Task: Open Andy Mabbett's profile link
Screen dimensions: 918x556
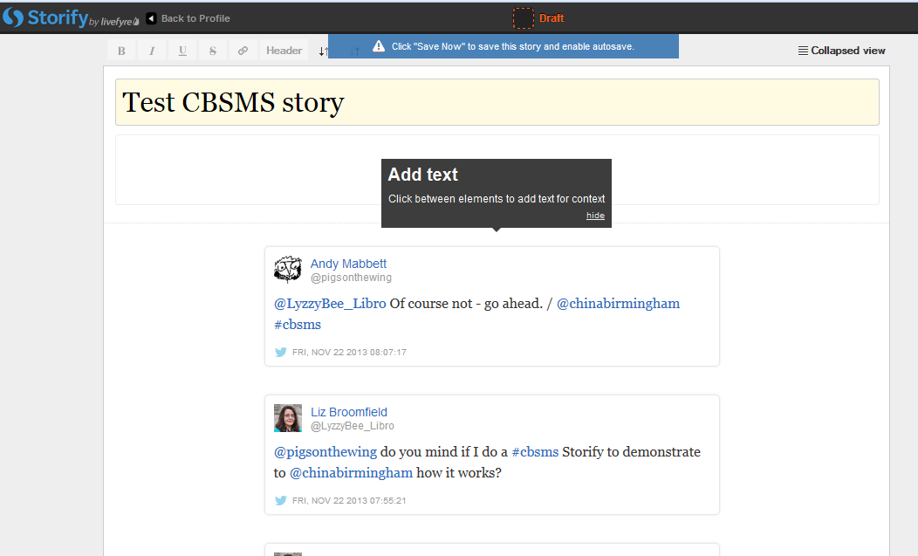Action: tap(348, 264)
